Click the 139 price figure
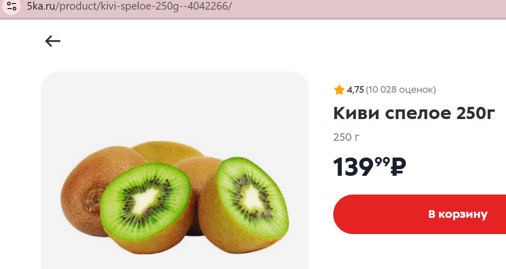Viewport: 506px width, 269px height. (354, 167)
